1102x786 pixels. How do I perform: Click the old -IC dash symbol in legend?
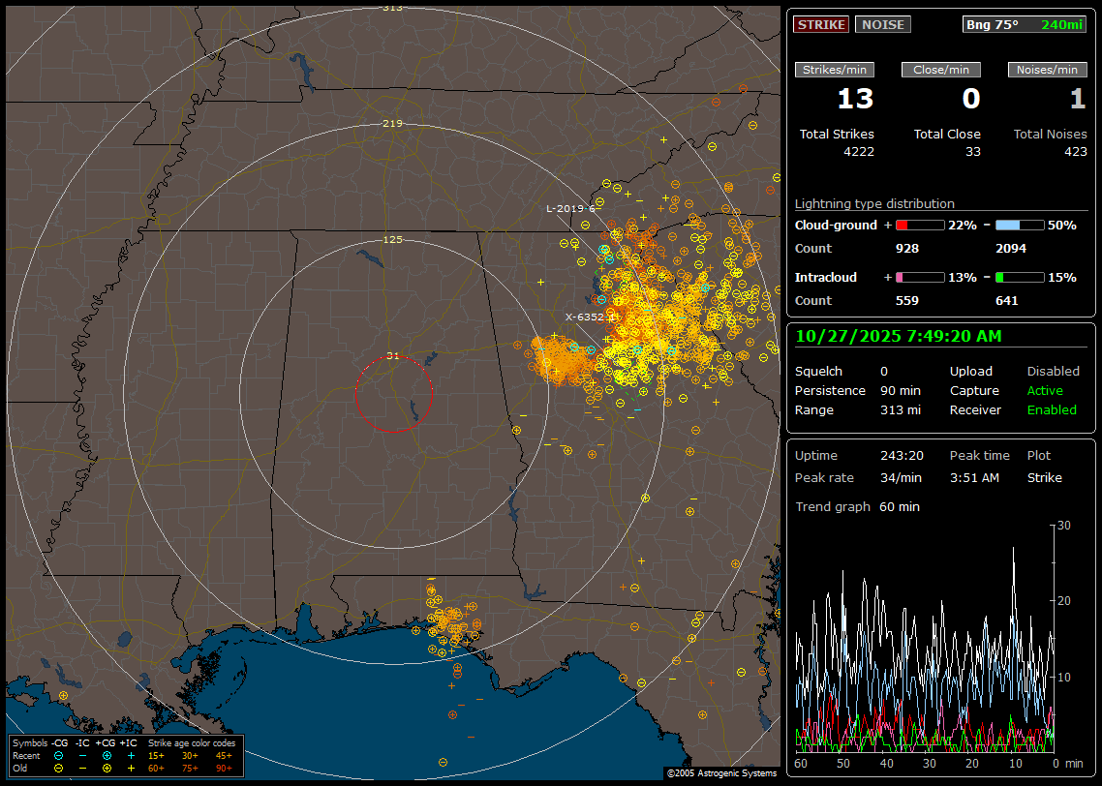(82, 768)
